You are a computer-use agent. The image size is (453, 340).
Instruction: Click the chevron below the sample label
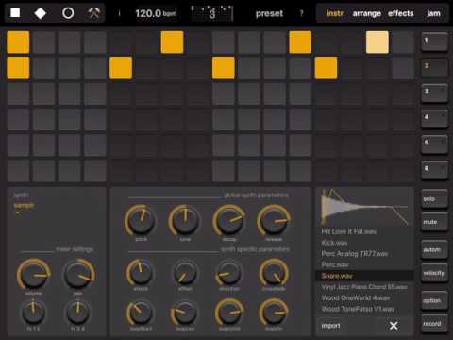click(x=18, y=213)
